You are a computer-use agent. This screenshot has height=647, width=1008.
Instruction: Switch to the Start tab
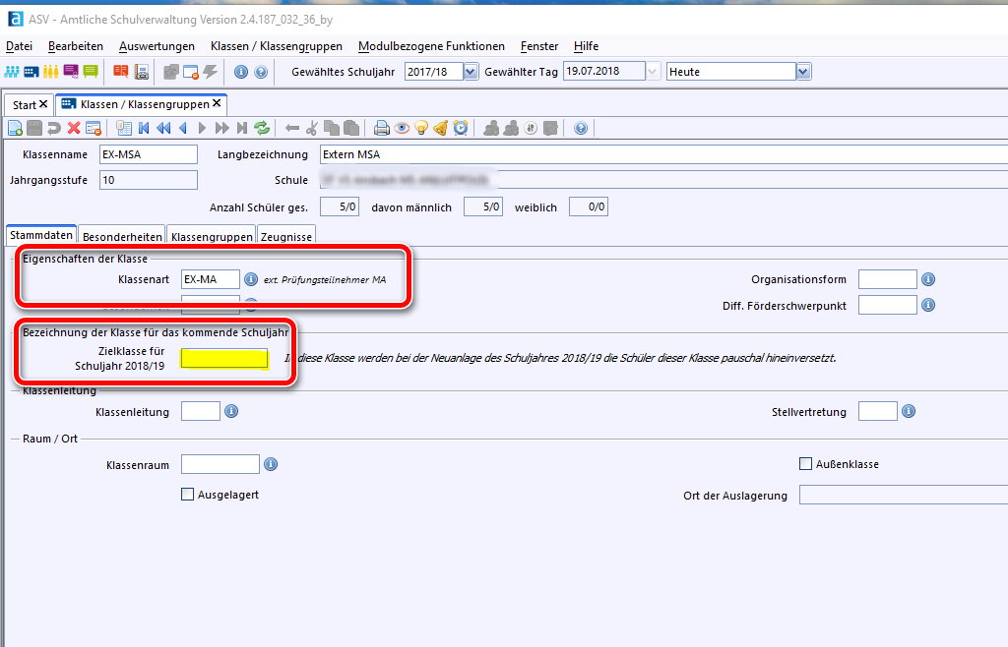click(24, 104)
